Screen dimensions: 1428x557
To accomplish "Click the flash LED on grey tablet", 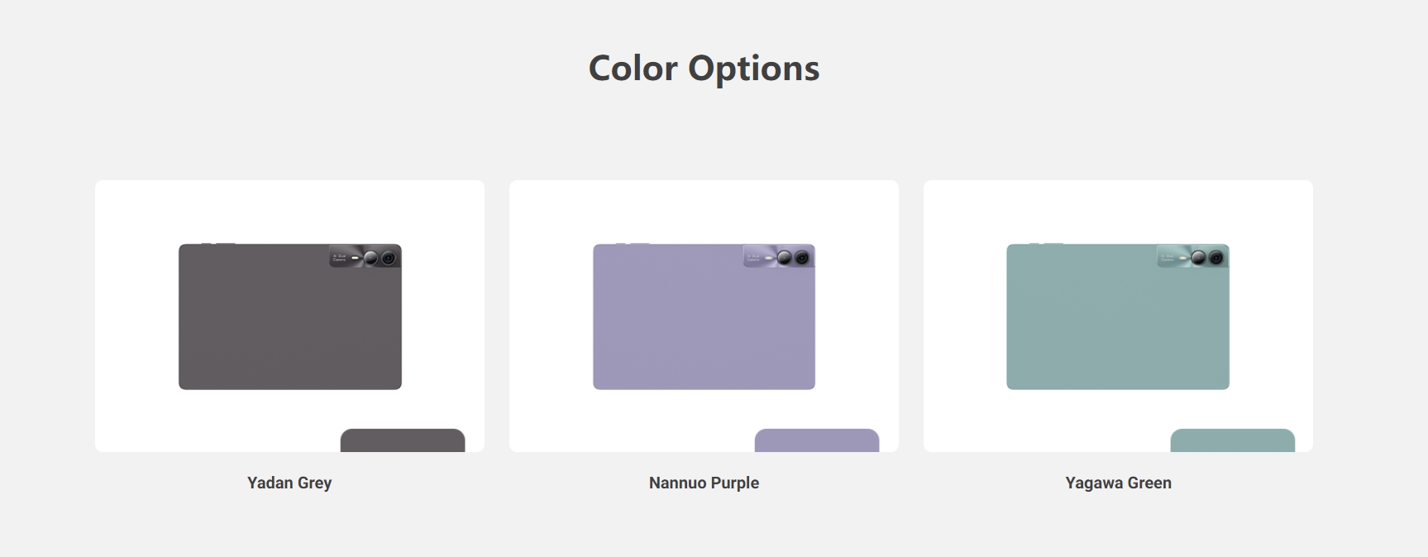I will [x=356, y=258].
